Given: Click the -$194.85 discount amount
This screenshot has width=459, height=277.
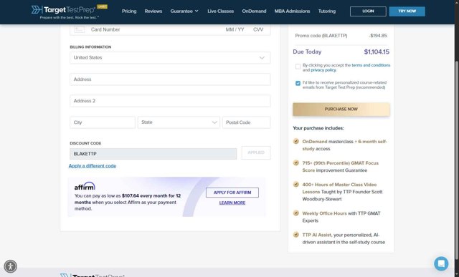Looking at the screenshot, I should point(378,36).
